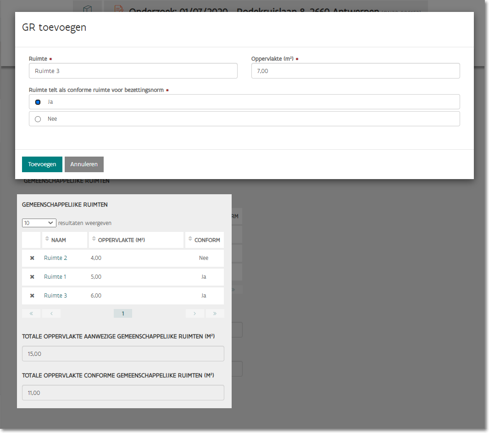
Task: Click into the Ruimte name field
Action: [133, 71]
